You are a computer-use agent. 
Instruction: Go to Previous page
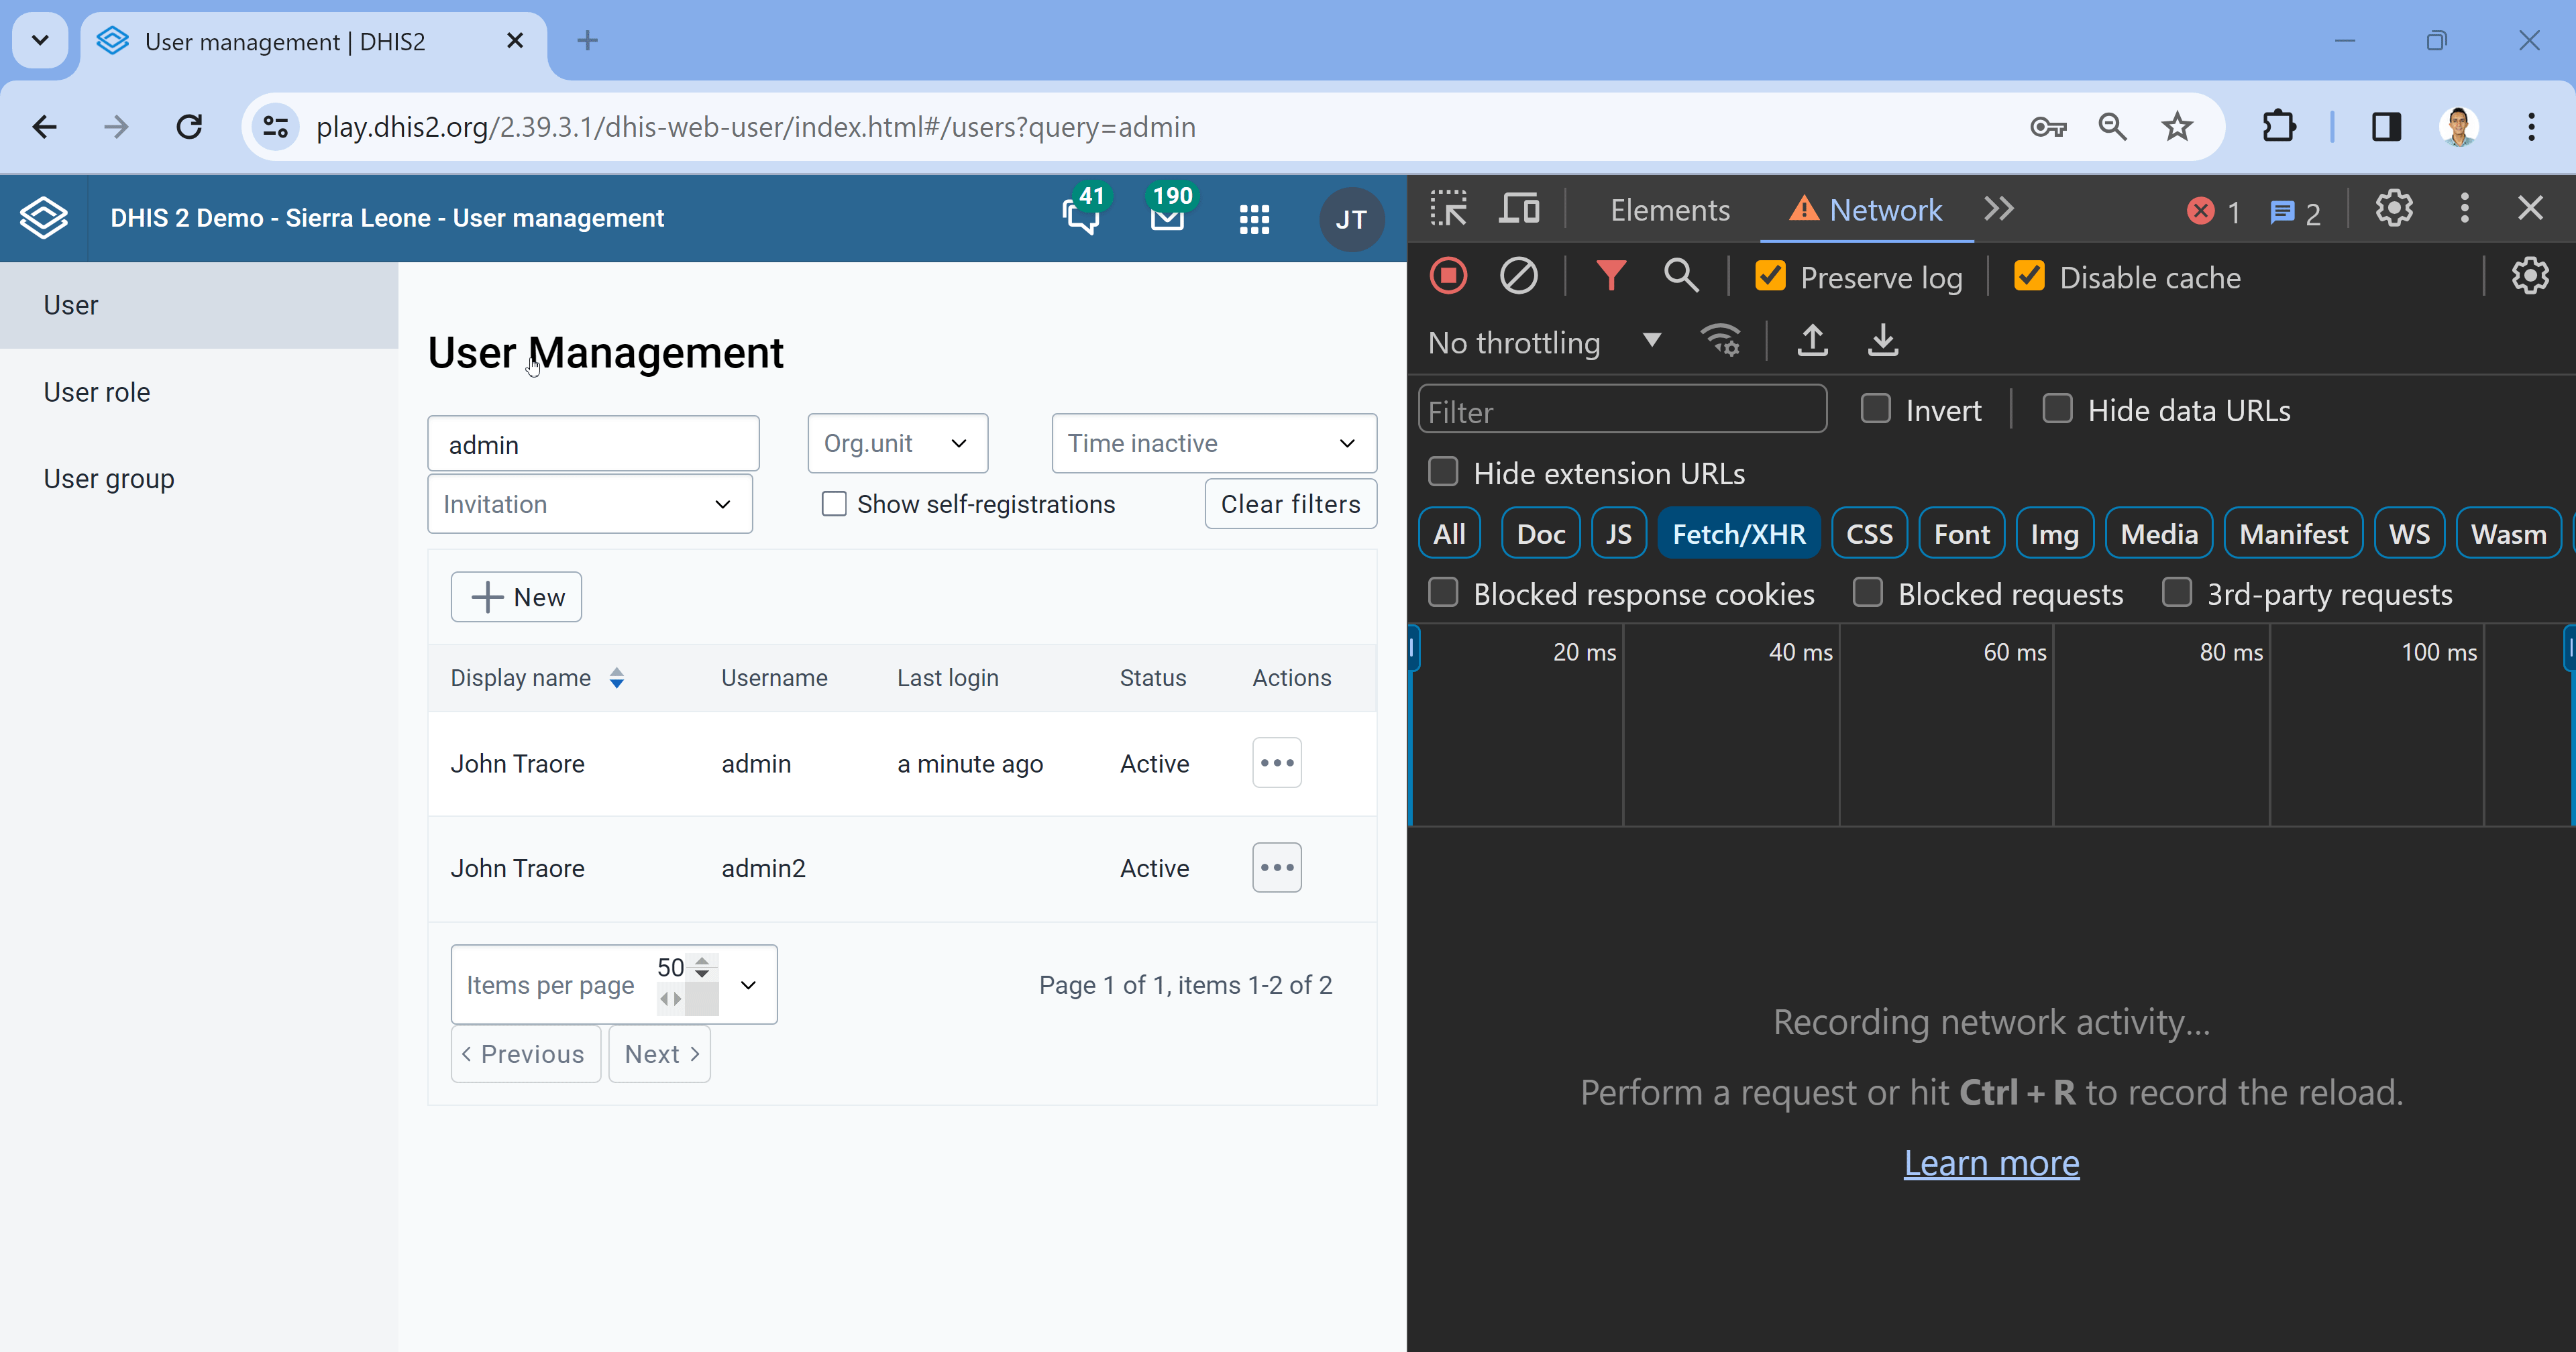click(x=525, y=1054)
